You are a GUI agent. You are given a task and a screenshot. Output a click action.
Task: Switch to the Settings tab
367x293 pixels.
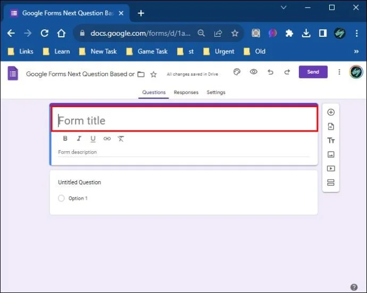[x=216, y=92]
